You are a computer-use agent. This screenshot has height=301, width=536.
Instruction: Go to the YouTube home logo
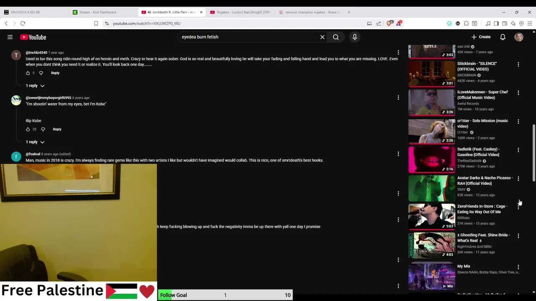click(33, 37)
